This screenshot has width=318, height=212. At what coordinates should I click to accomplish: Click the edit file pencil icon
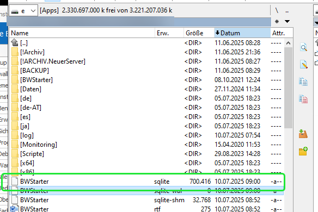(x=303, y=64)
